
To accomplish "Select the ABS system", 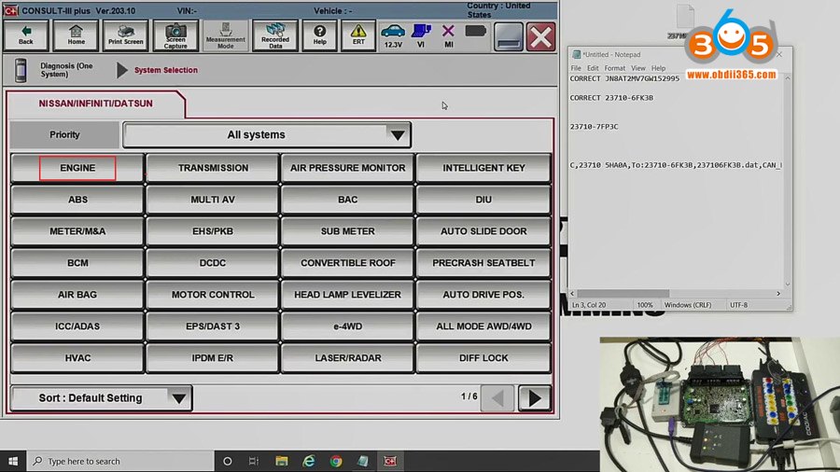I will coord(77,200).
